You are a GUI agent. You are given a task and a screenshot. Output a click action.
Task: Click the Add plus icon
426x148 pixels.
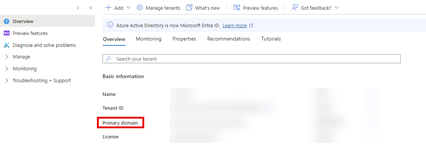[108, 7]
